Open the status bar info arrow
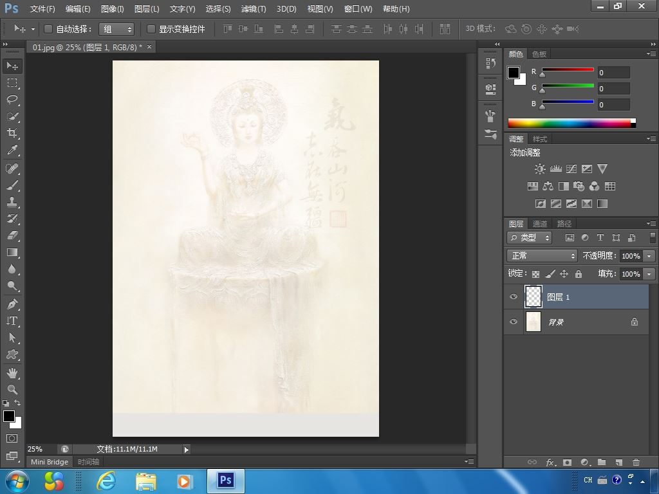Viewport: 659px width, 494px height. point(186,450)
